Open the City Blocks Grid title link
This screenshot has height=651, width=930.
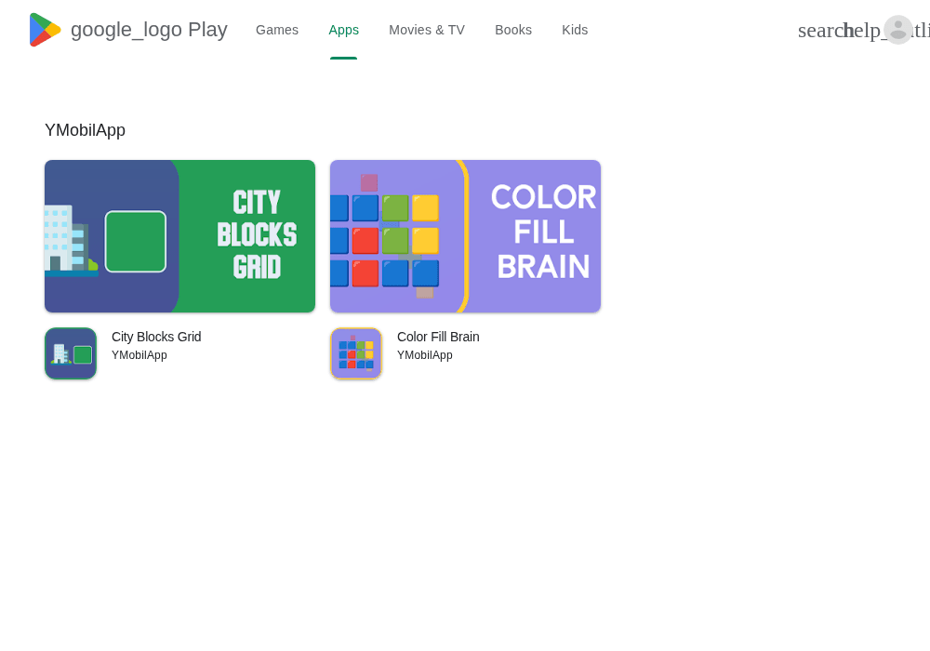tap(156, 337)
